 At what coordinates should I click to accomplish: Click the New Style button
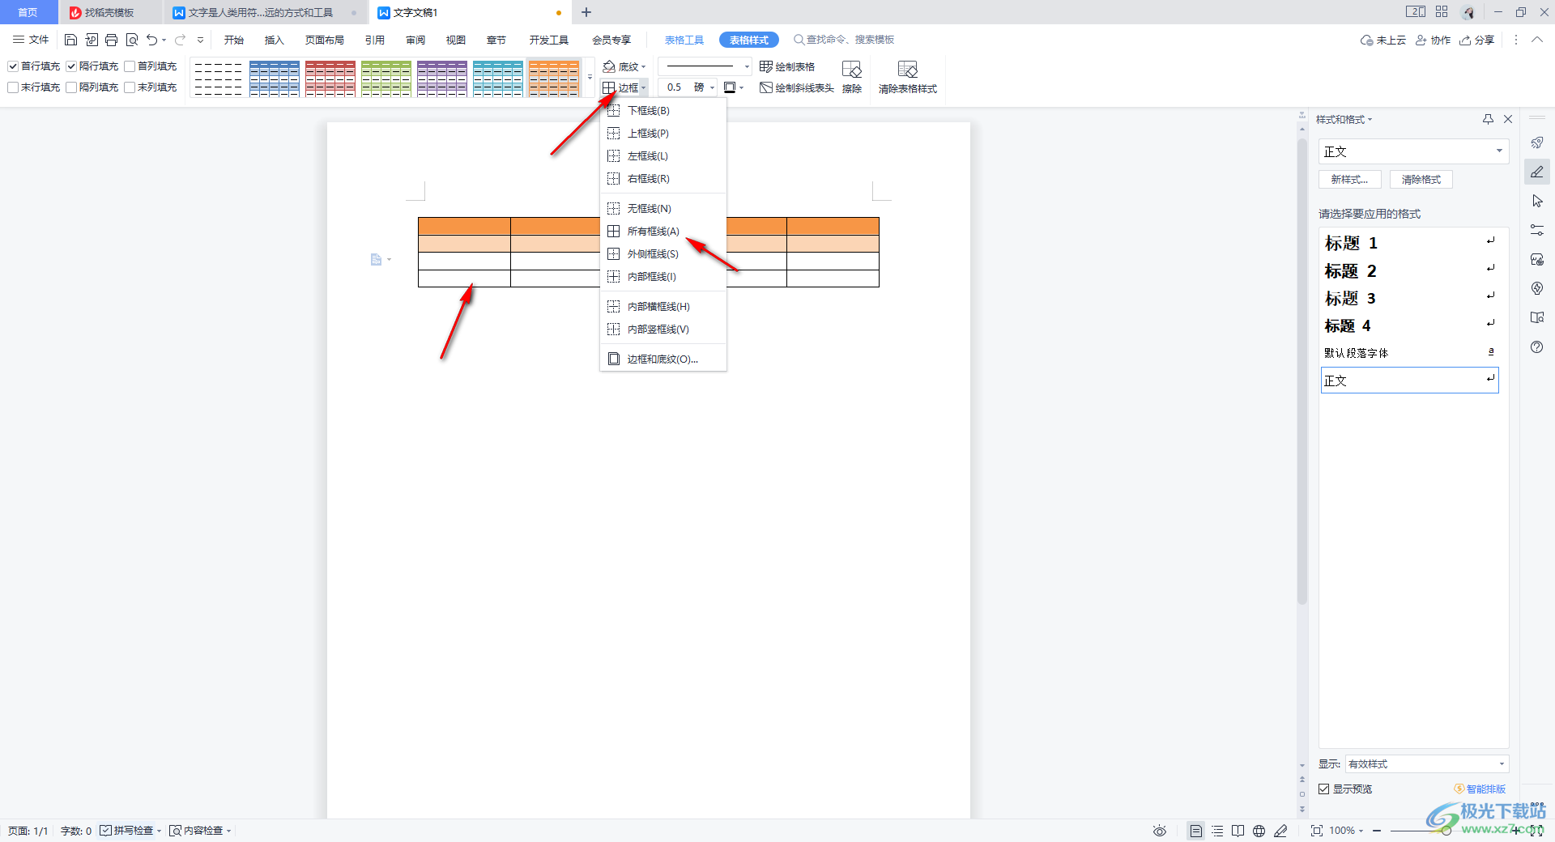[x=1350, y=180]
